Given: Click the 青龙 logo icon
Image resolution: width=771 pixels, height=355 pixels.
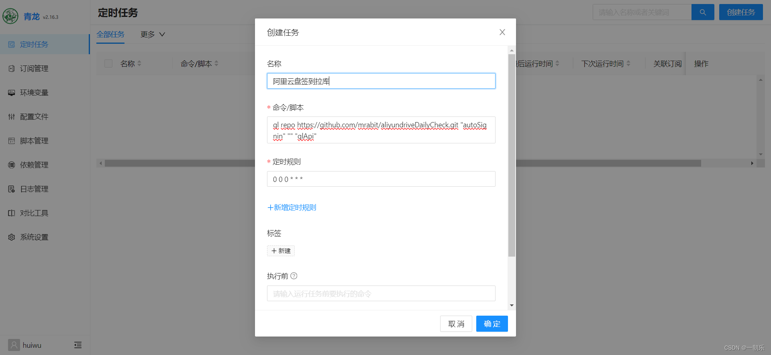Looking at the screenshot, I should click(10, 16).
